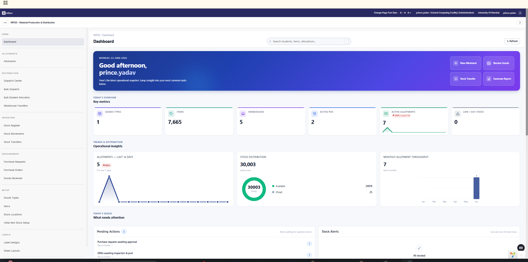The image size is (528, 262).
Task: Open Stock Movements in the sidebar
Action: [x=43, y=134]
